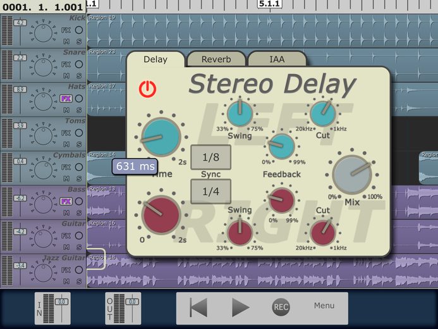Arm recording on the Kick track
The height and width of the screenshot is (329, 438).
point(79,30)
